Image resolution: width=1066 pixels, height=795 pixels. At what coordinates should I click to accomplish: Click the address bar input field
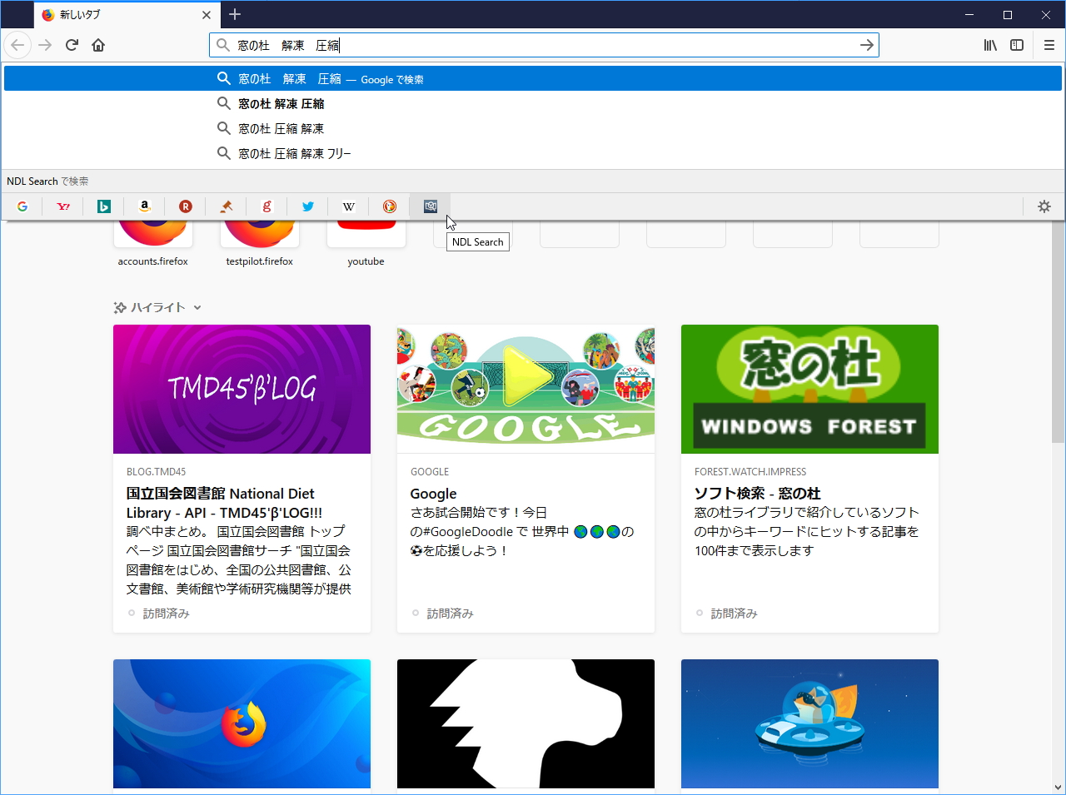[x=545, y=45]
